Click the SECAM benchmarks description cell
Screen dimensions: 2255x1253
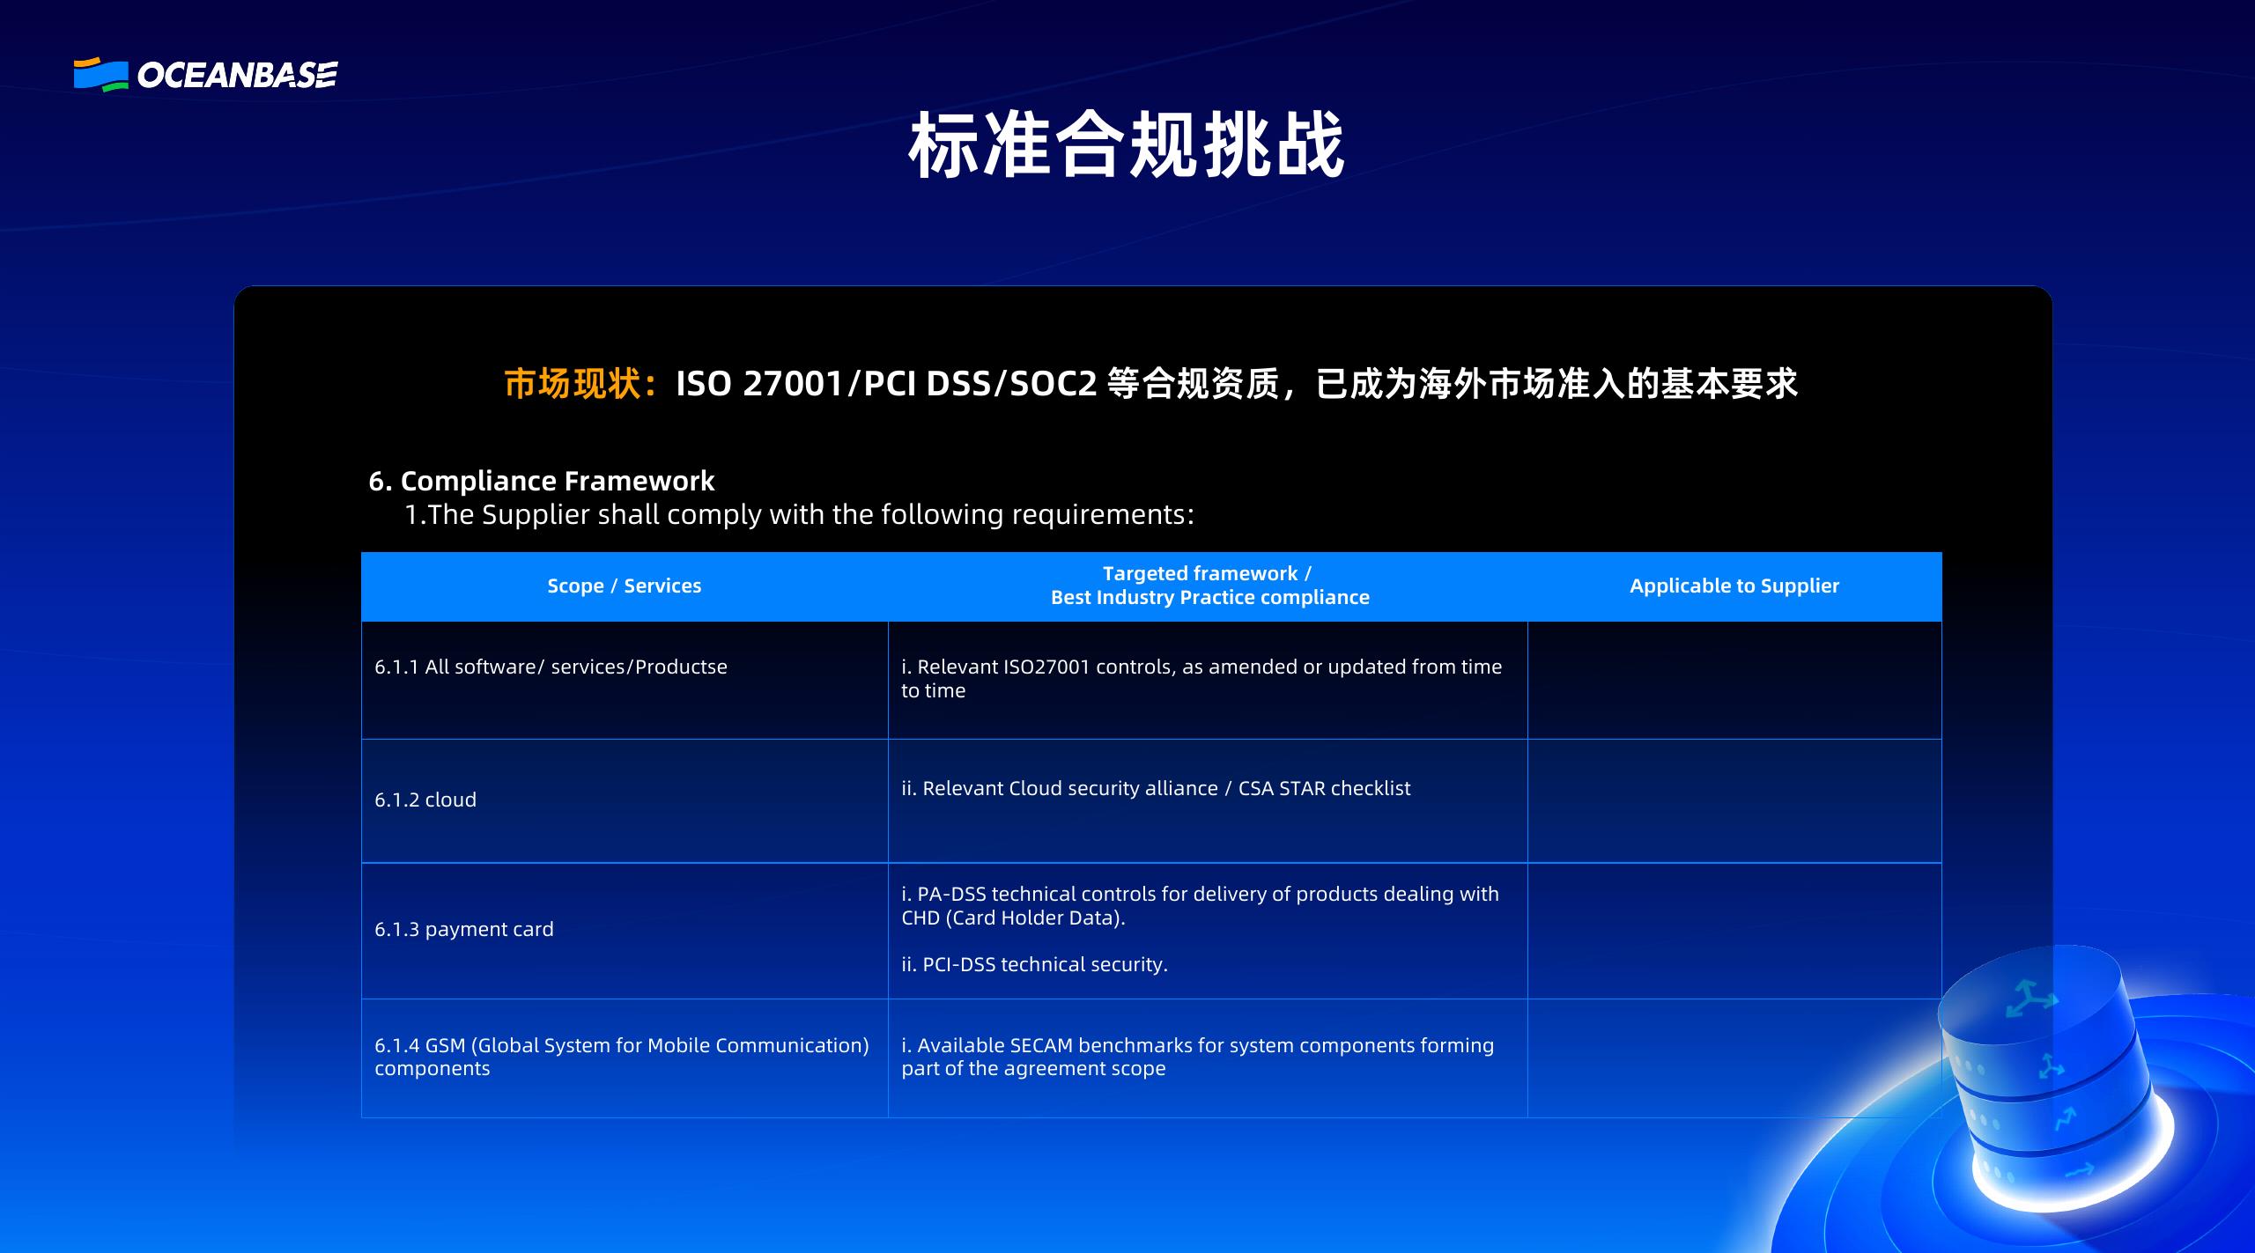(1197, 1057)
